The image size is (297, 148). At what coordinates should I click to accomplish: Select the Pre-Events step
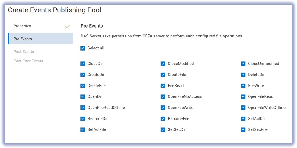[x=23, y=39]
